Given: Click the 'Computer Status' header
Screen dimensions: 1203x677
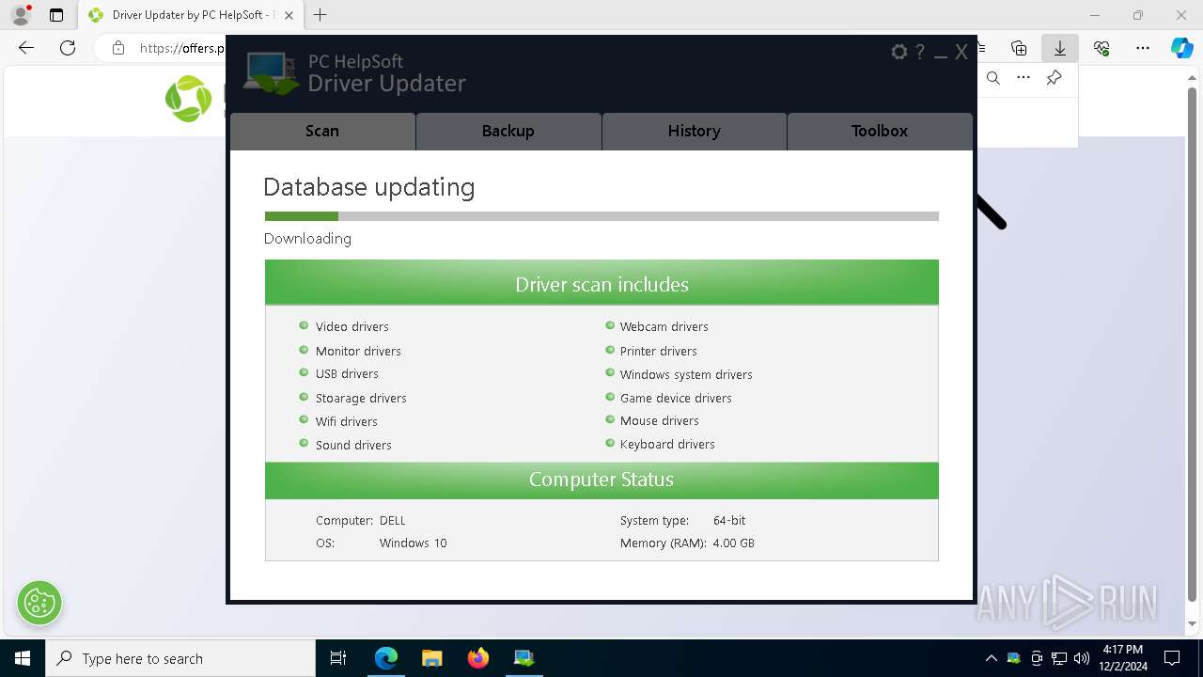Looking at the screenshot, I should pos(601,480).
